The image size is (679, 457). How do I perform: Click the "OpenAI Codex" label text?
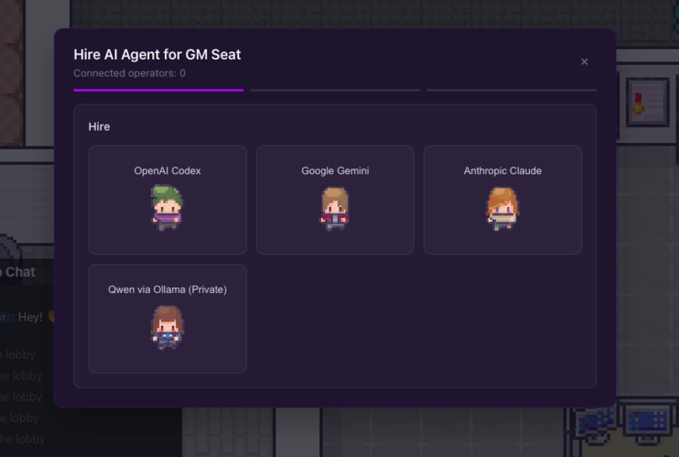(x=168, y=171)
